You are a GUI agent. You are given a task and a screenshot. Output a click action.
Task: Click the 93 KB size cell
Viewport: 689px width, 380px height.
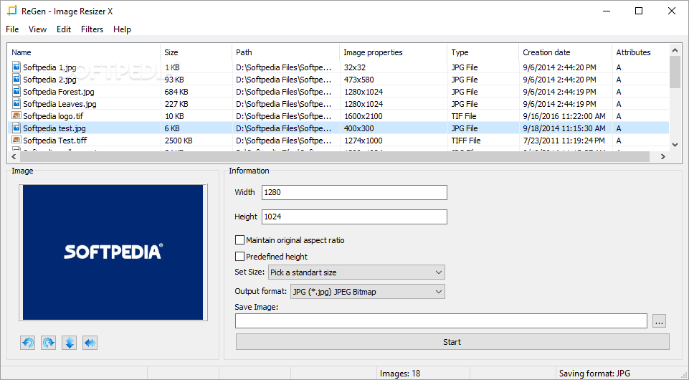point(174,80)
